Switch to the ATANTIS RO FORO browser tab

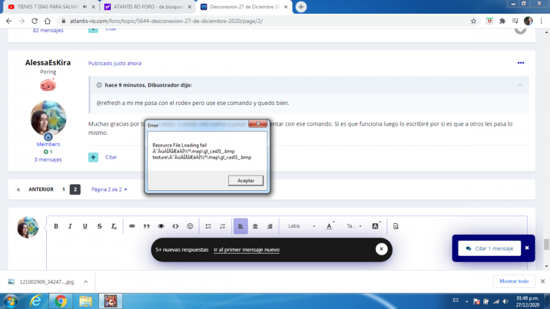(145, 7)
